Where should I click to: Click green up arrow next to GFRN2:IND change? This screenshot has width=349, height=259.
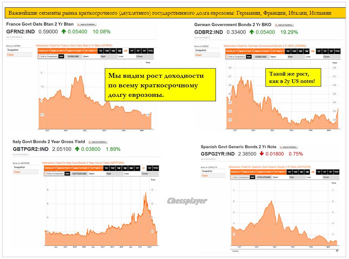[64, 32]
